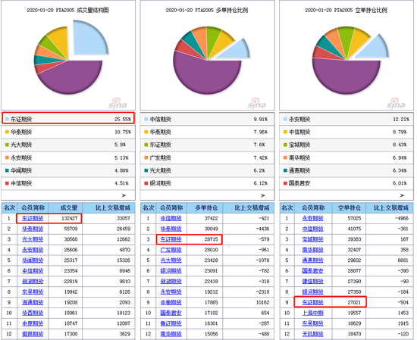417x340 pixels.
Task: Open 新湖期货 link in the 成交量 table
Action: [x=33, y=281]
